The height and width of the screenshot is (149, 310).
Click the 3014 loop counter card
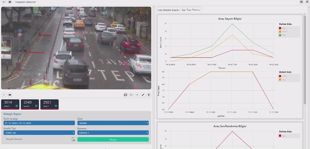pos(10,104)
